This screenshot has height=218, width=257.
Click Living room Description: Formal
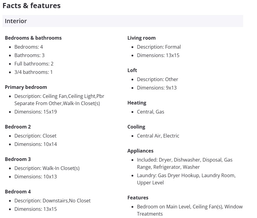point(159,47)
